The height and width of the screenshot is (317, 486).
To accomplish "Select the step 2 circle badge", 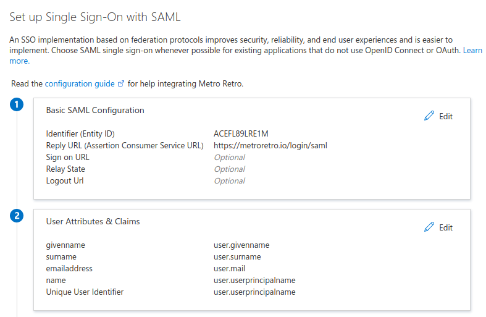I will pos(17,216).
